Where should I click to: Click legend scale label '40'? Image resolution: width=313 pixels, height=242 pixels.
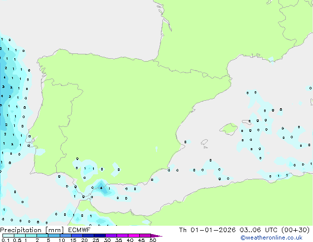[130, 240]
